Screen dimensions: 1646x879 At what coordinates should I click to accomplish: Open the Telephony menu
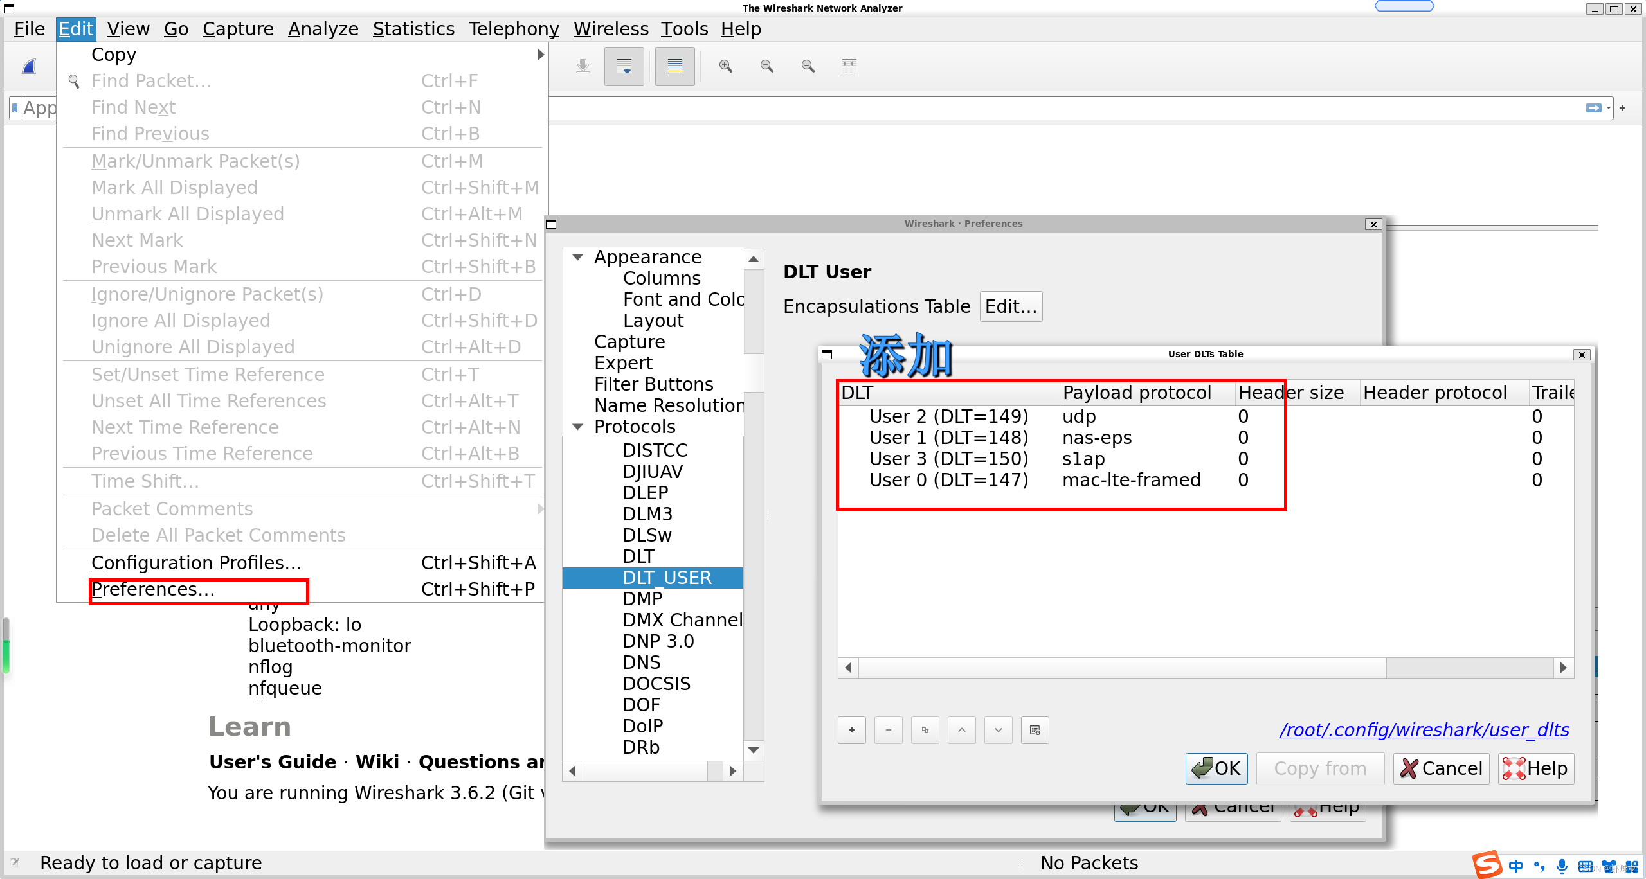click(x=514, y=29)
